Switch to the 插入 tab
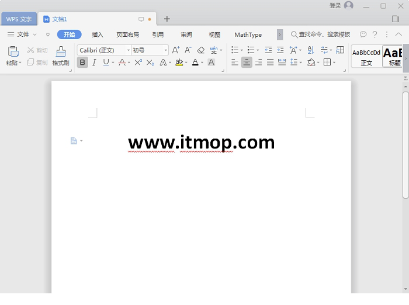This screenshot has width=409, height=305. tap(98, 34)
